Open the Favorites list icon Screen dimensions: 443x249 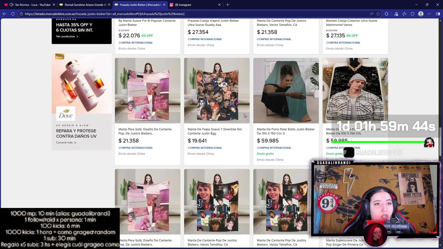pyautogui.click(x=404, y=14)
